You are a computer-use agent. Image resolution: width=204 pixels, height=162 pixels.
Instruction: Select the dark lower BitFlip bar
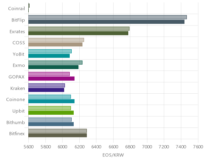[106, 22]
